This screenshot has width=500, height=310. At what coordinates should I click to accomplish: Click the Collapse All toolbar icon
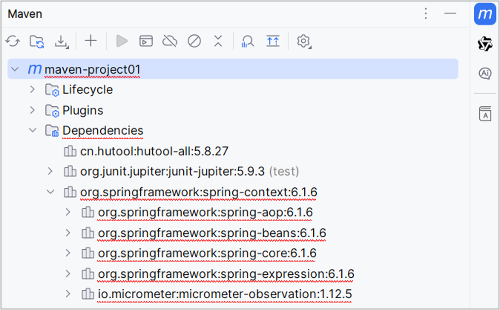click(x=218, y=42)
